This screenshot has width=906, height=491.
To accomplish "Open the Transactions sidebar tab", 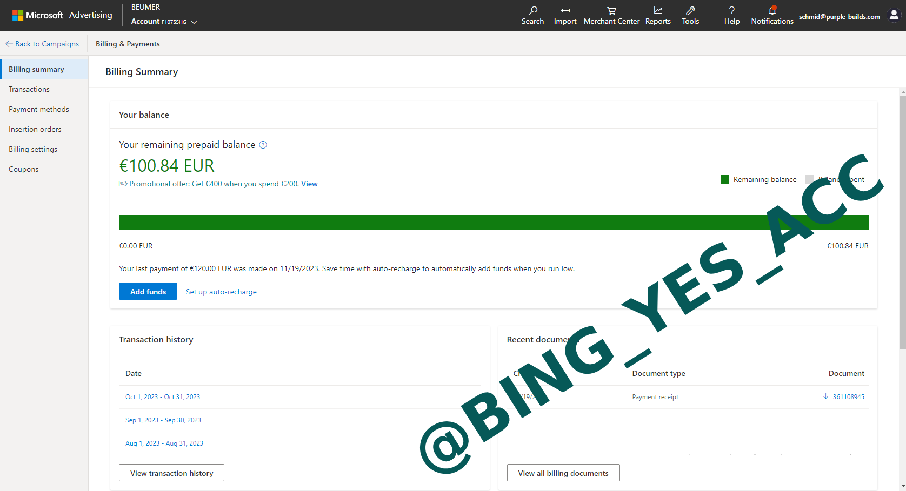I will point(29,89).
